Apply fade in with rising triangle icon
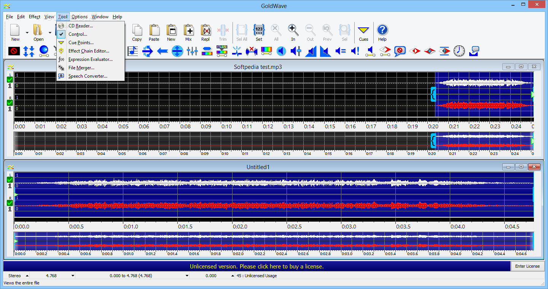The height and width of the screenshot is (289, 548). point(311,51)
